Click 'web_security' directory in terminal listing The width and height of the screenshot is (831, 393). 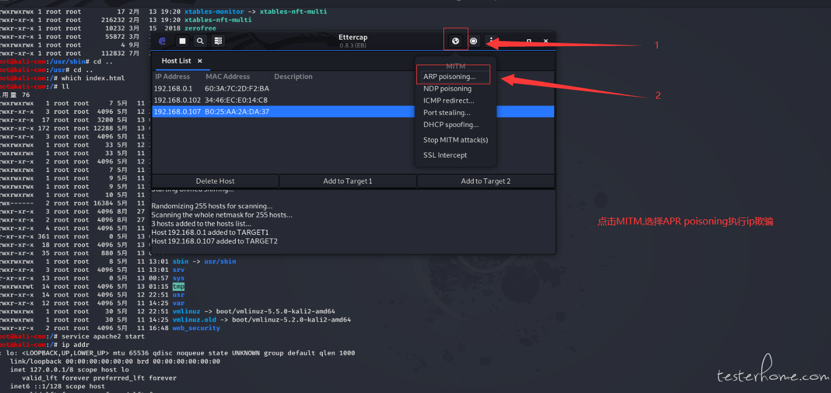(x=196, y=328)
